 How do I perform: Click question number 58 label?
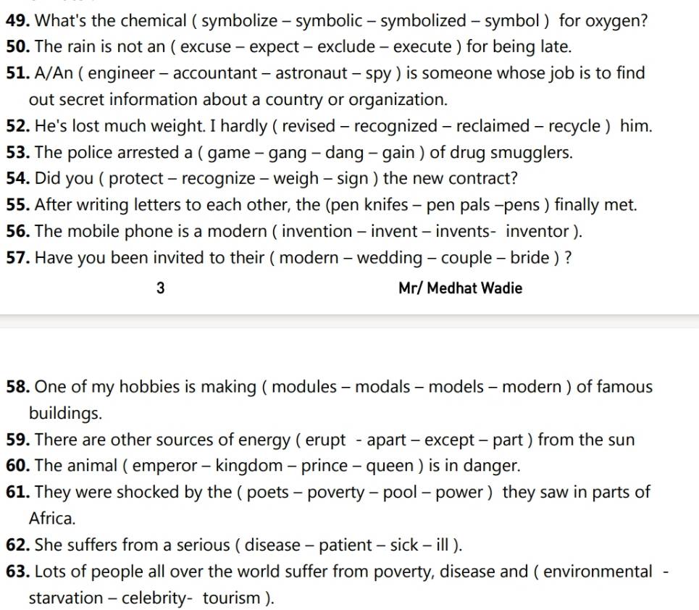coord(18,387)
